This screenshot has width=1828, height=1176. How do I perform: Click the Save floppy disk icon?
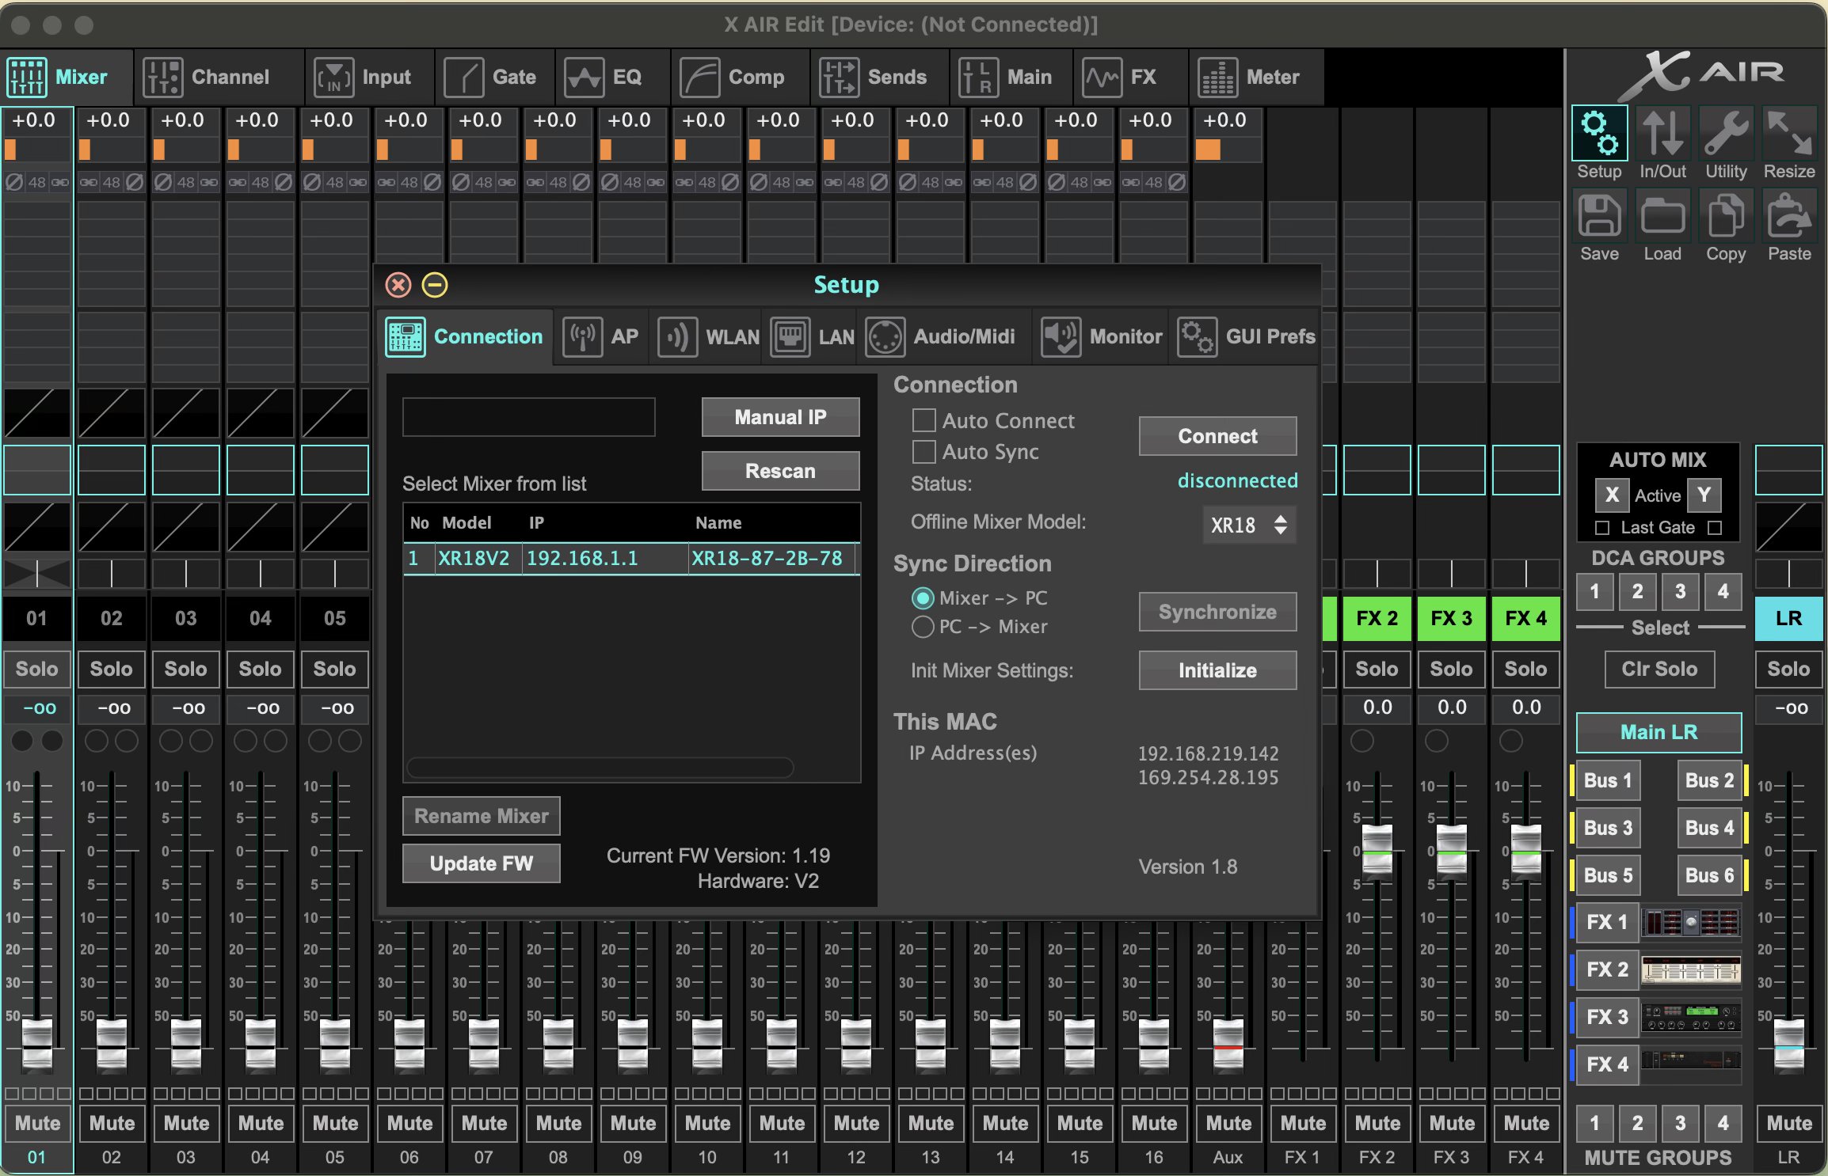click(x=1599, y=217)
